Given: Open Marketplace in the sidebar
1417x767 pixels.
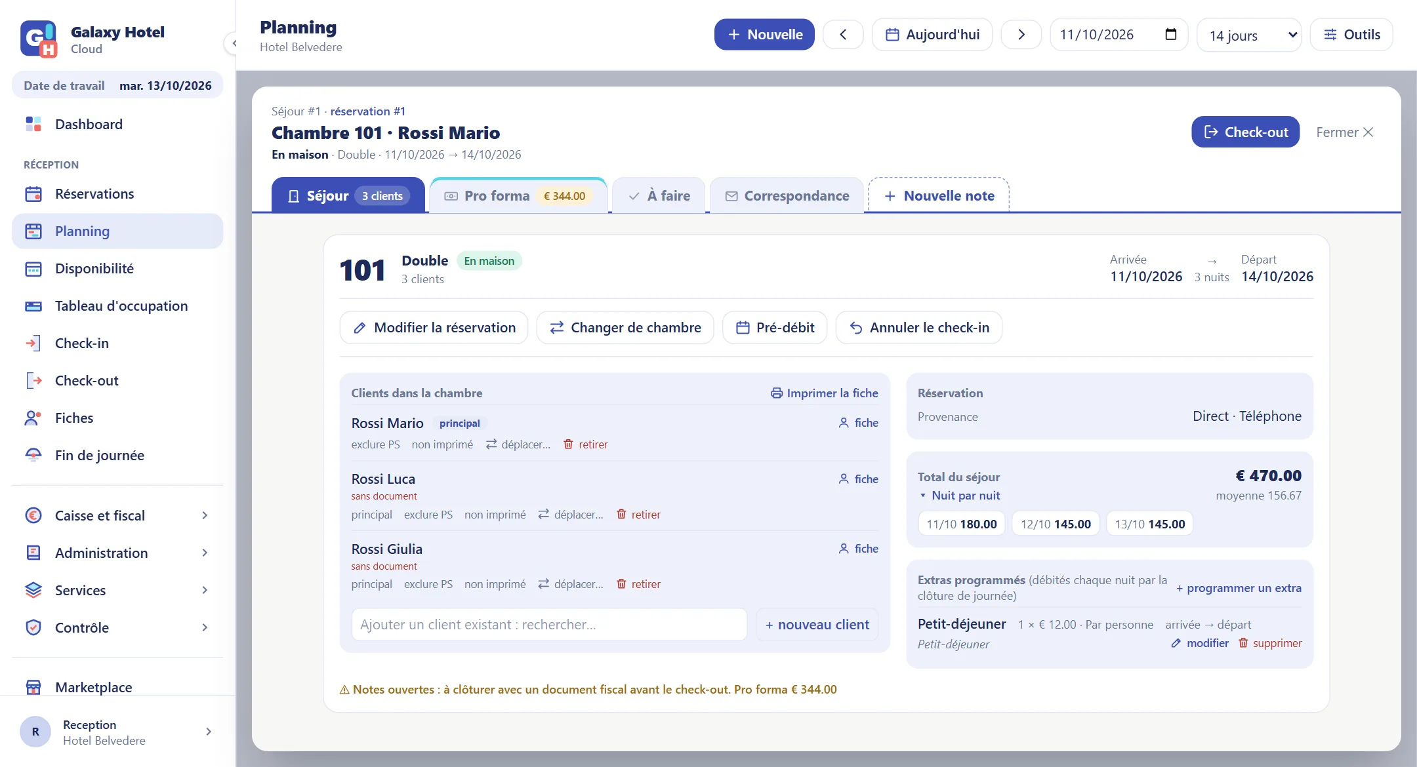Looking at the screenshot, I should 117,687.
